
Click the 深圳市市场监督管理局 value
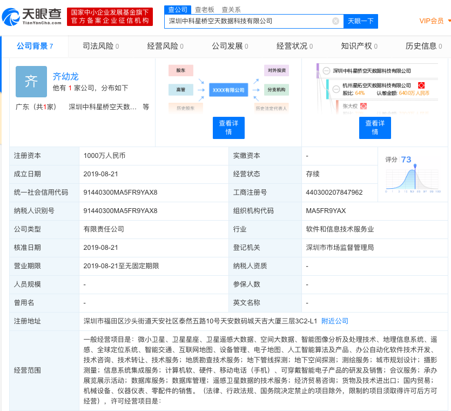(340, 248)
